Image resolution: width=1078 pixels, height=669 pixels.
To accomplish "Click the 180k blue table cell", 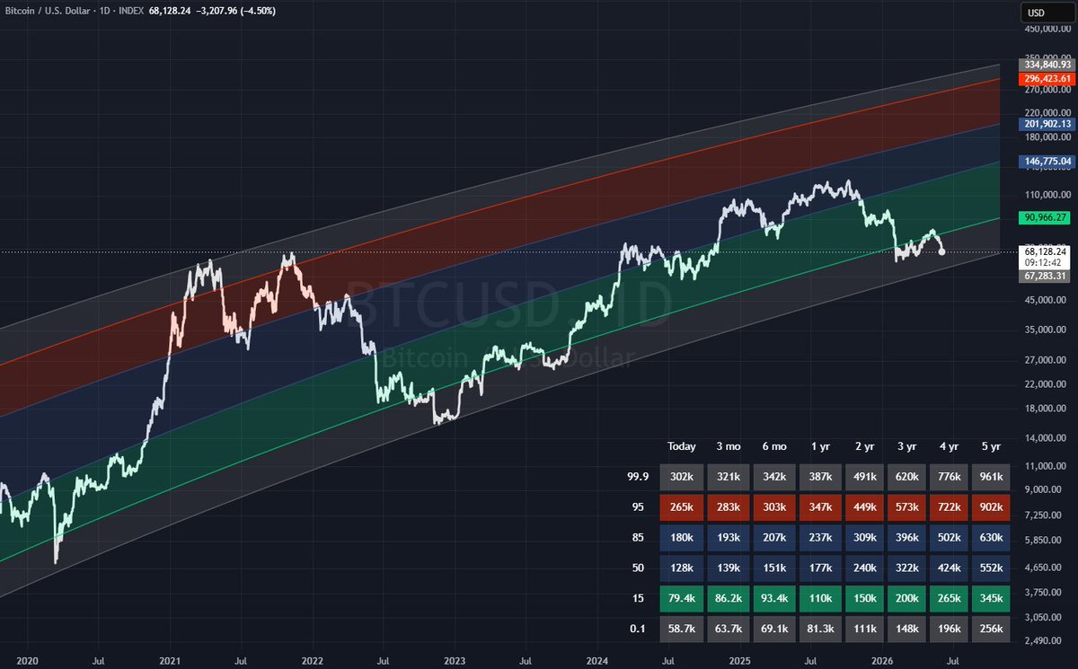I will click(x=682, y=538).
